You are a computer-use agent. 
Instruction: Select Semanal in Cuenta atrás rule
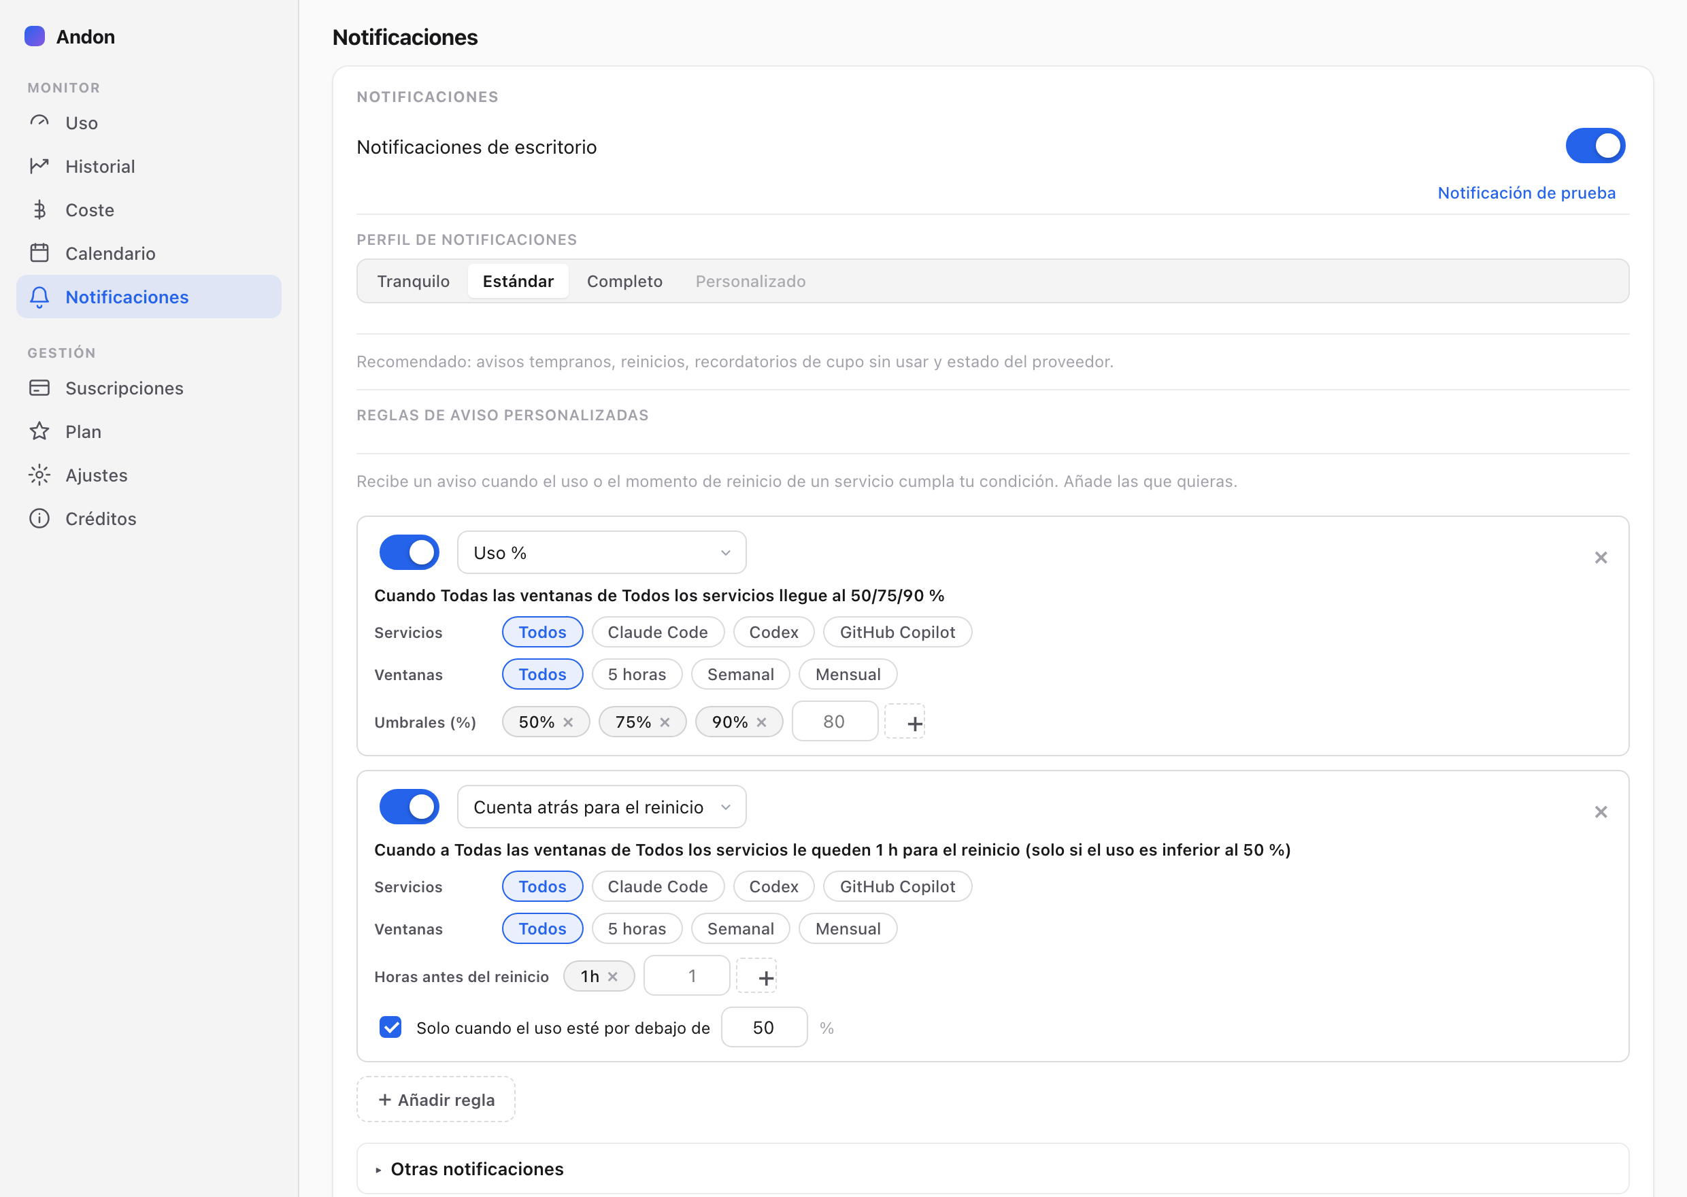741,928
